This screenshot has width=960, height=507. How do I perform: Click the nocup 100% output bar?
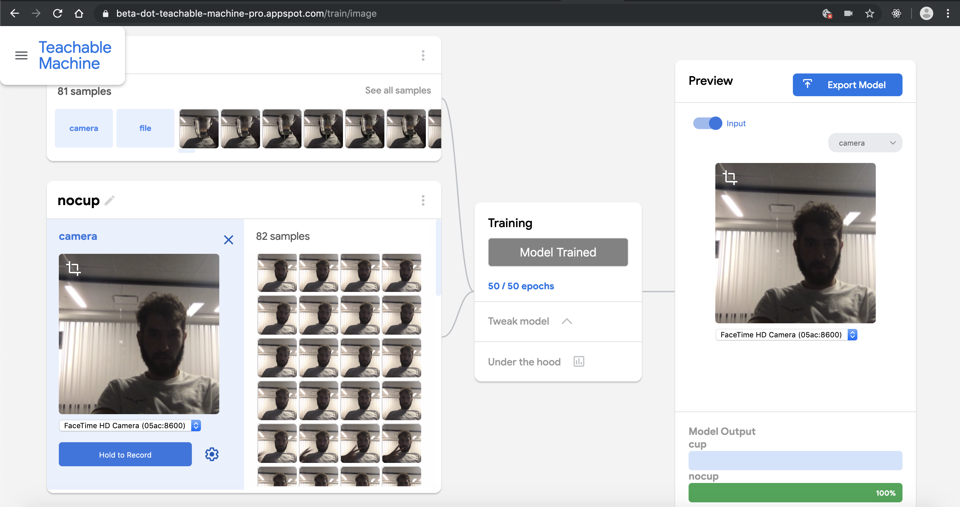pos(795,493)
